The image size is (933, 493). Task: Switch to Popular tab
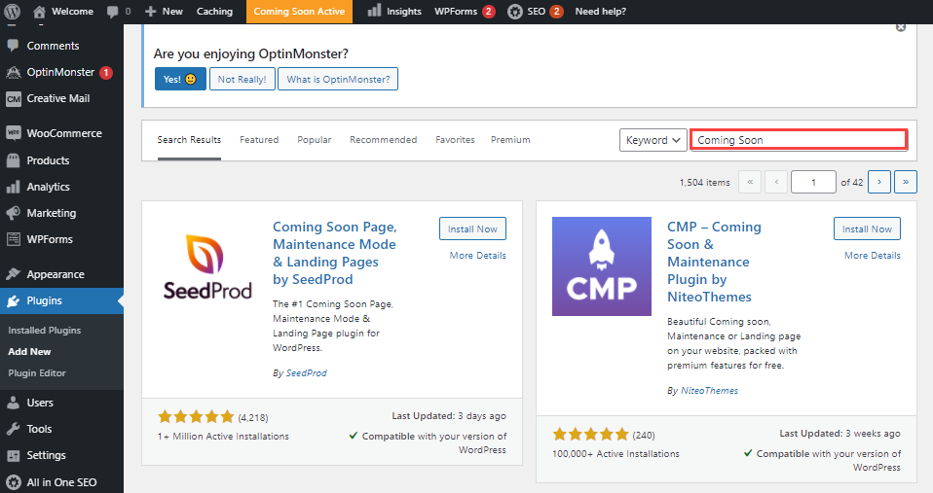click(x=315, y=140)
